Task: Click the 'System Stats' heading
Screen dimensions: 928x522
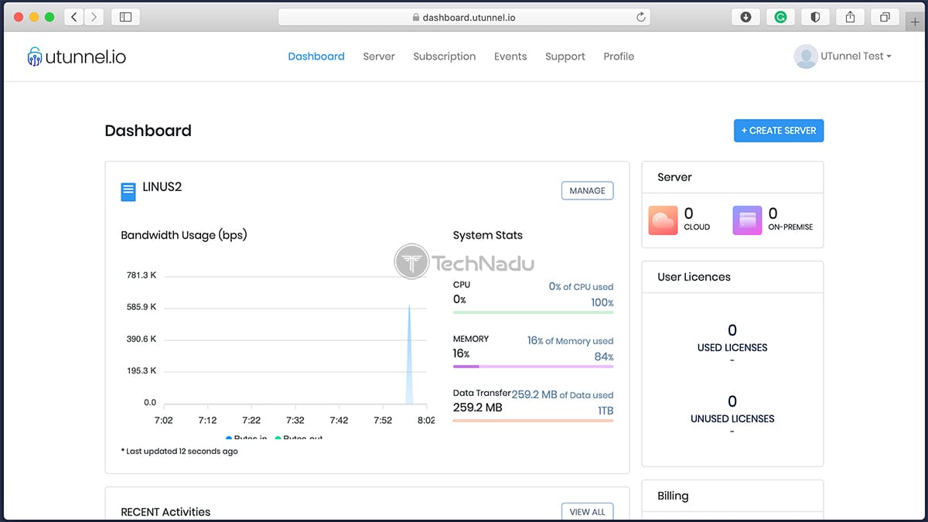Action: point(488,235)
